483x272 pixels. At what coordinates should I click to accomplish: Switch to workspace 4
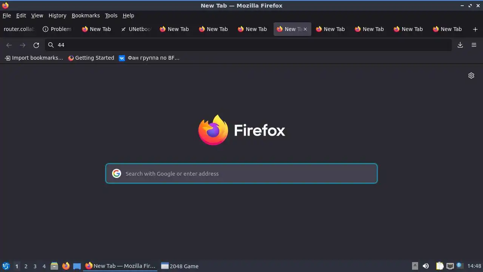tap(44, 266)
